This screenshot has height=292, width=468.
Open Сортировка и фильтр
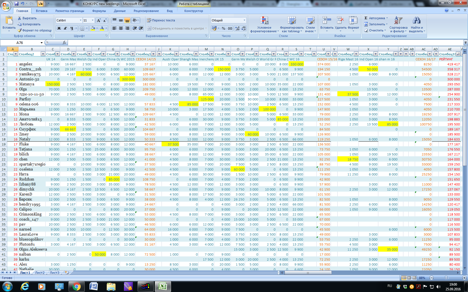[398, 24]
